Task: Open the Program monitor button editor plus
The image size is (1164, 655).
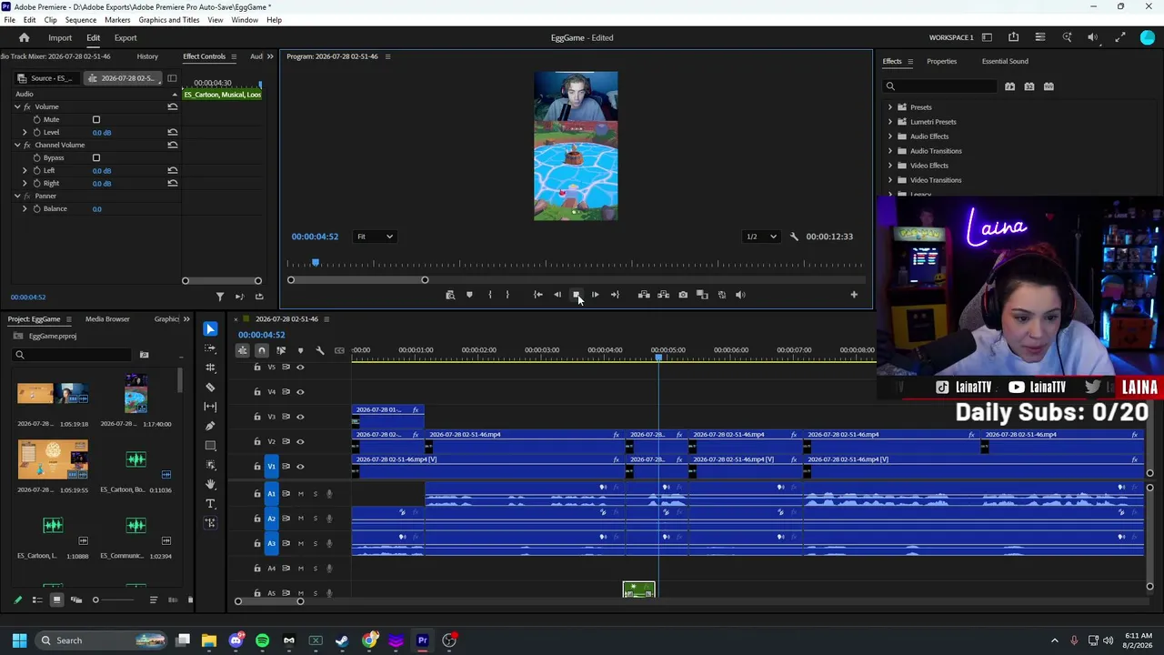Action: coord(854,295)
